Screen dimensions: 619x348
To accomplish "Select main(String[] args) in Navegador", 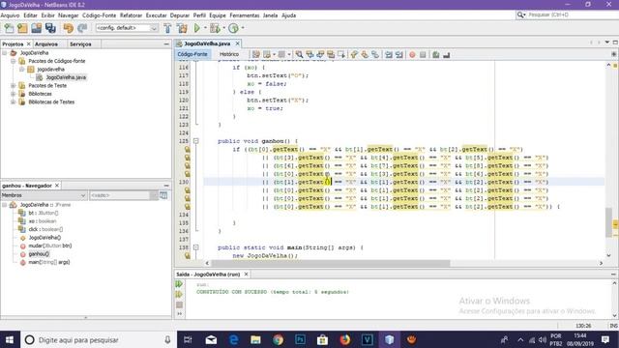I will [x=49, y=262].
